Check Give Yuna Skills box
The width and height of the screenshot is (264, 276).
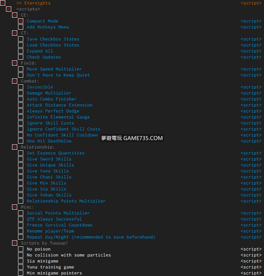(21, 171)
